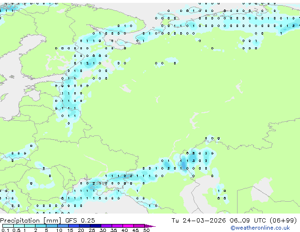
Task: Click the '(06+99)' forecast offset text
Action: tap(283, 221)
